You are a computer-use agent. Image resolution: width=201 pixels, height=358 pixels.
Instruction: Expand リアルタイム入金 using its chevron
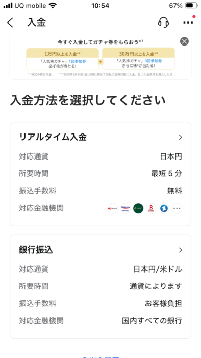181,137
